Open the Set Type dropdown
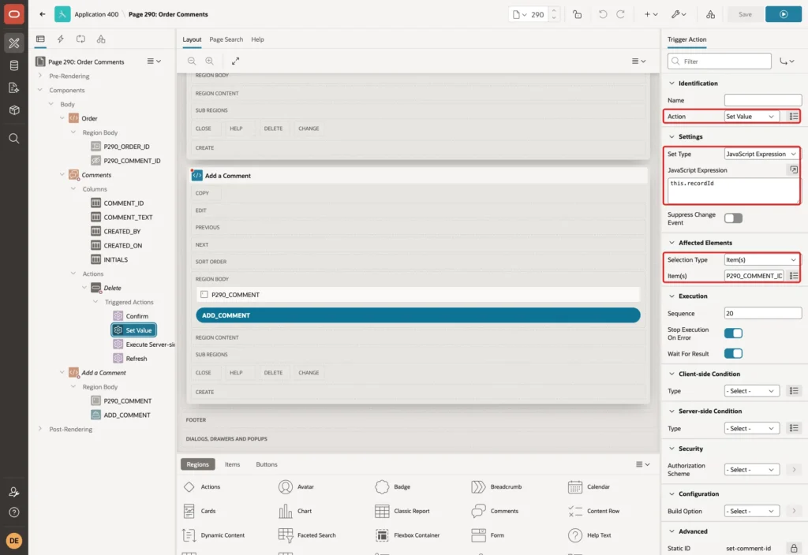808x555 pixels. (x=761, y=154)
